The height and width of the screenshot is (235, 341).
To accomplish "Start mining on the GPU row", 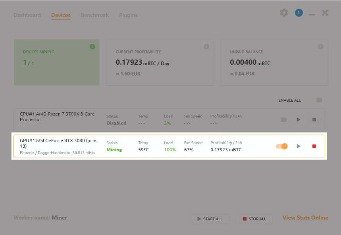I will [x=298, y=146].
